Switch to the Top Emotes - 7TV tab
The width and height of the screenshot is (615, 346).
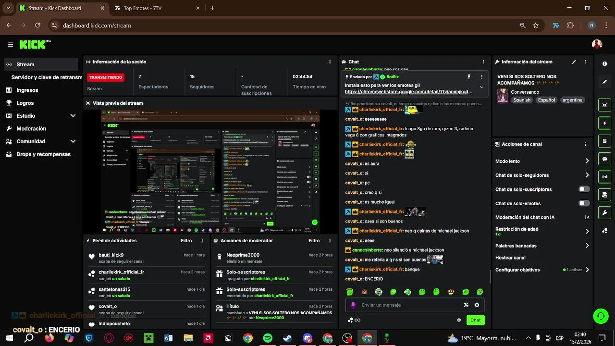tap(157, 8)
